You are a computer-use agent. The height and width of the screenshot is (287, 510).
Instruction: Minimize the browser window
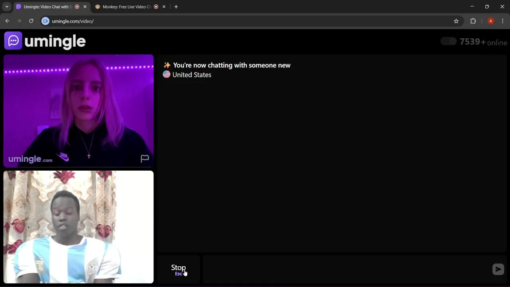coord(472,6)
